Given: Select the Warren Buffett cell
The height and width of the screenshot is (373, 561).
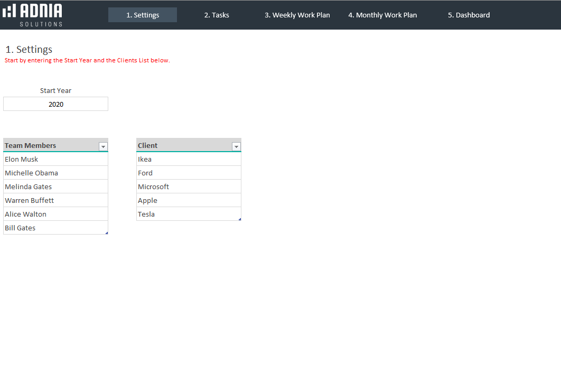Looking at the screenshot, I should coord(55,200).
